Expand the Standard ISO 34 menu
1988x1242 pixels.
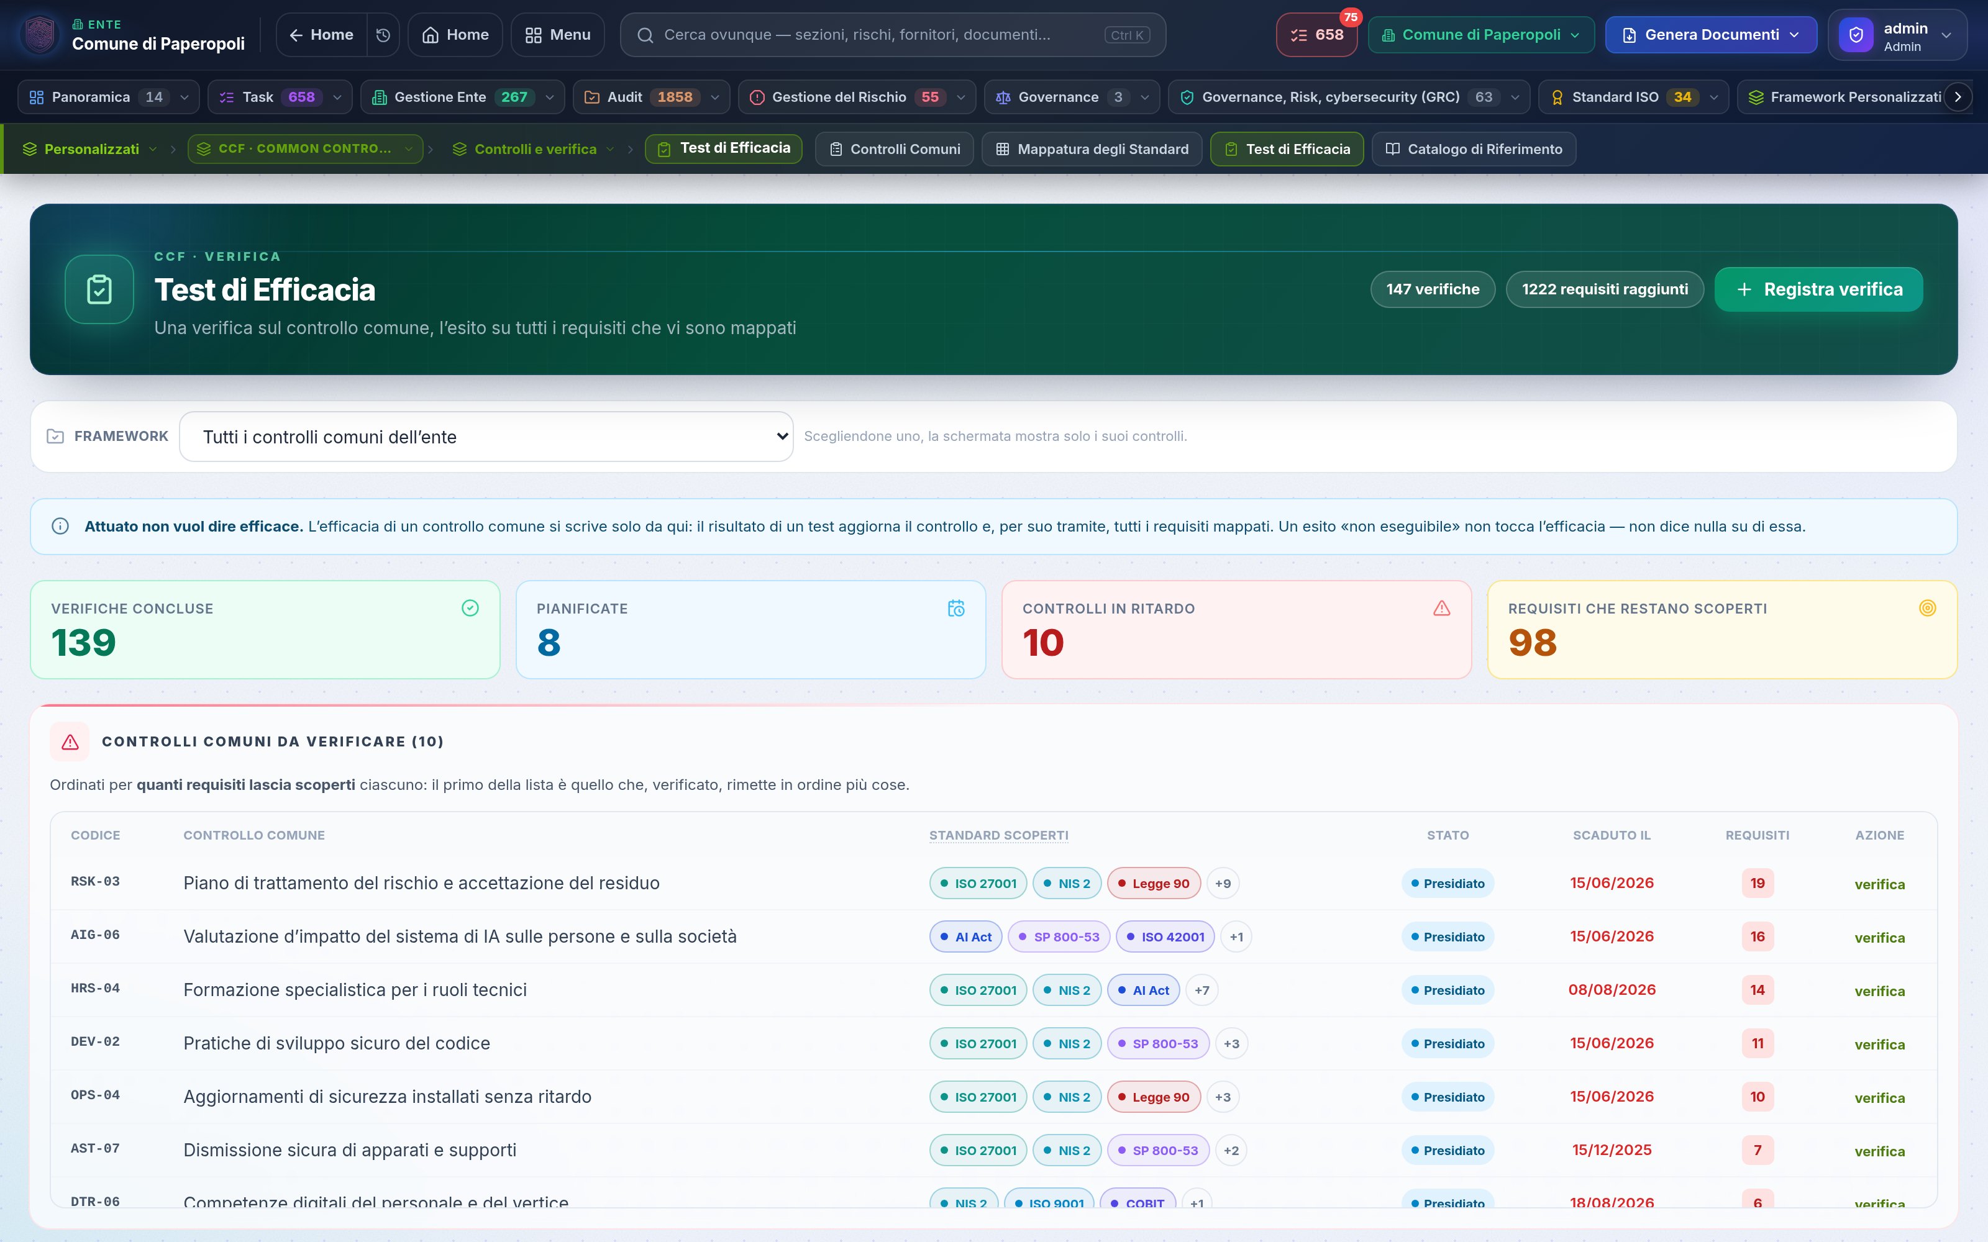pos(1633,97)
